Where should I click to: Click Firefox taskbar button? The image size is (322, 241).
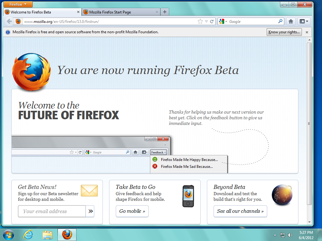(67, 235)
